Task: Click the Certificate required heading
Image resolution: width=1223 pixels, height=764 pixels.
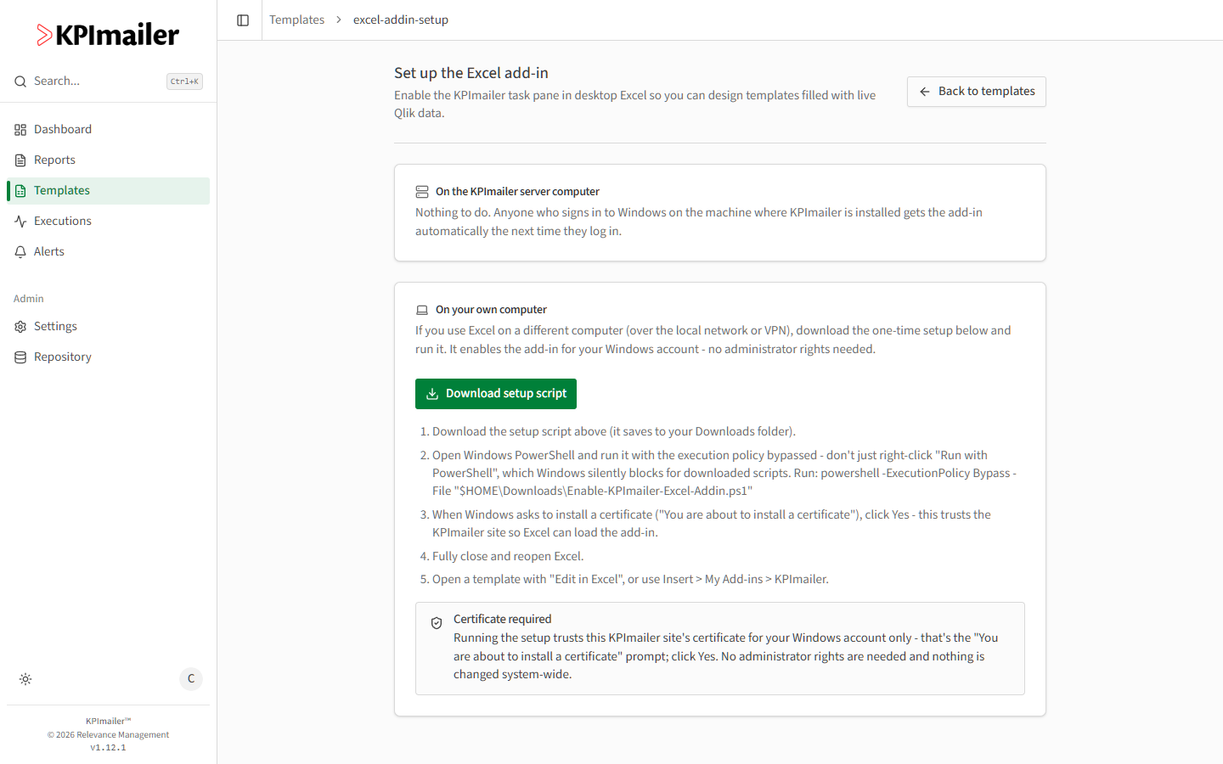Action: click(502, 619)
